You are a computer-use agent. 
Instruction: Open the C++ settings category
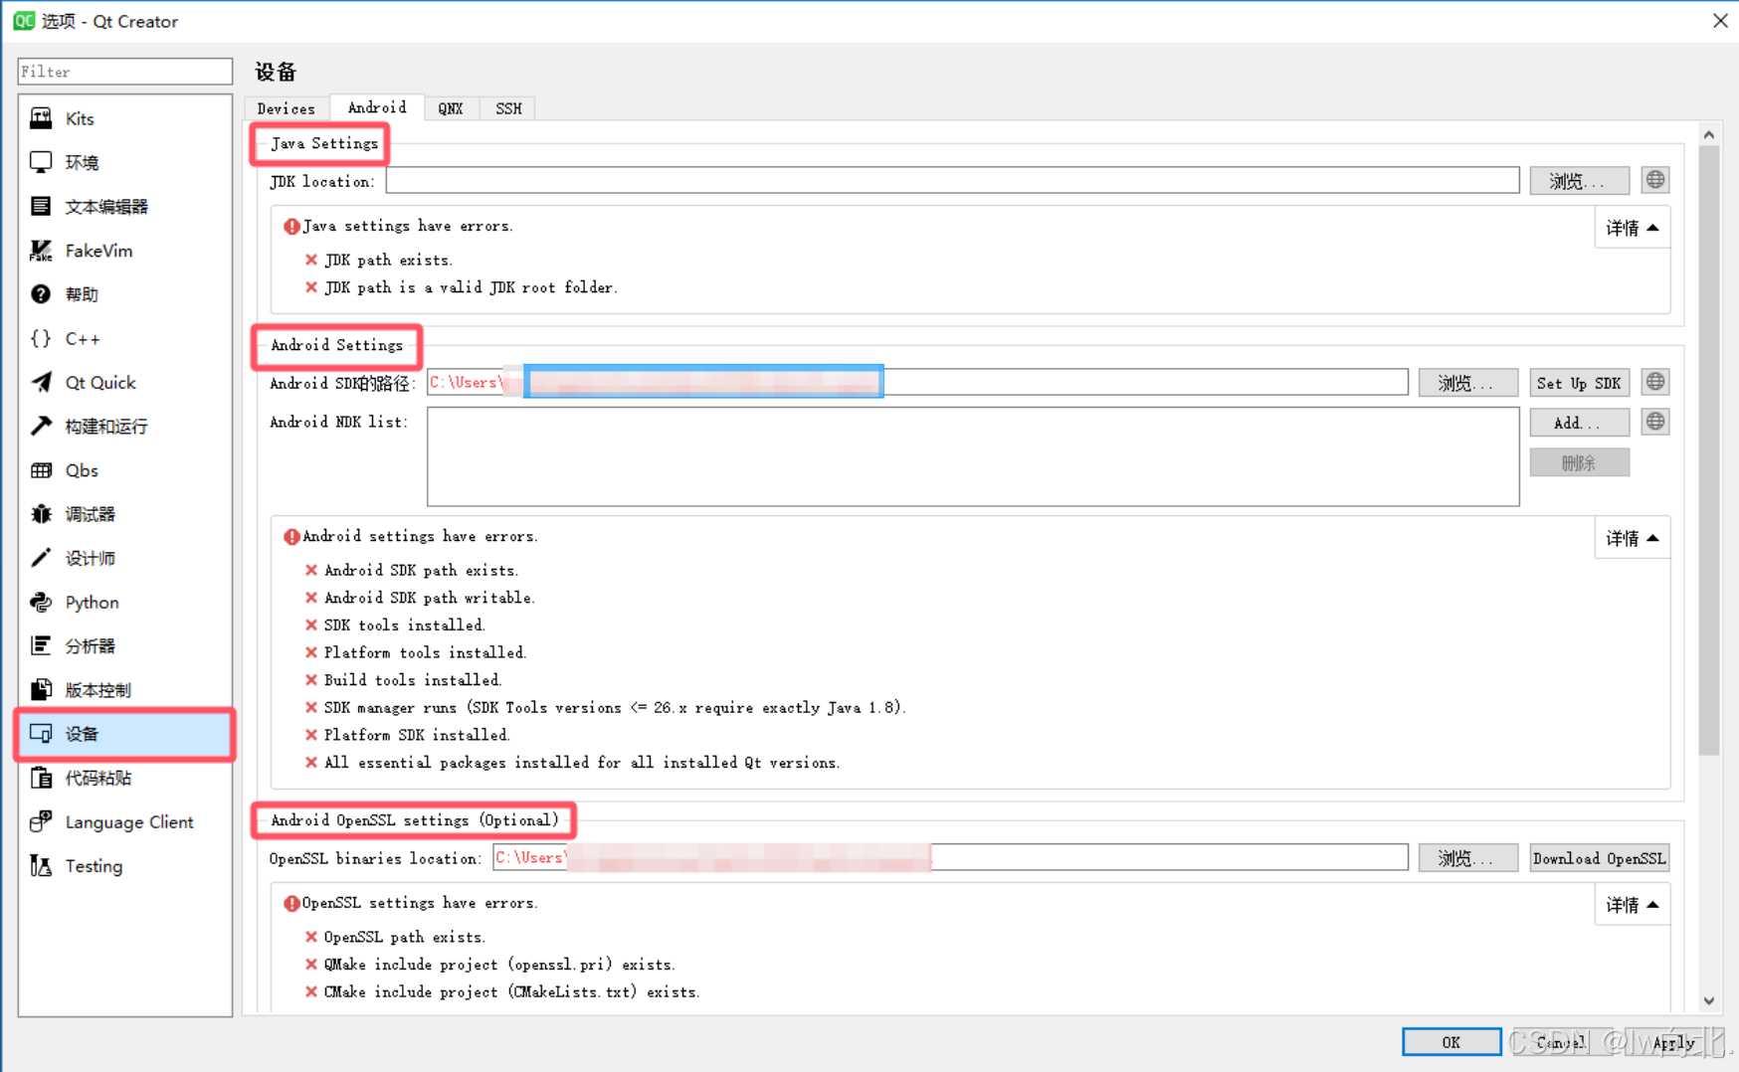point(124,338)
